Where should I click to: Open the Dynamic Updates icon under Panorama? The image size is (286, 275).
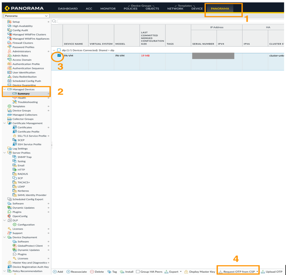tap(9, 208)
